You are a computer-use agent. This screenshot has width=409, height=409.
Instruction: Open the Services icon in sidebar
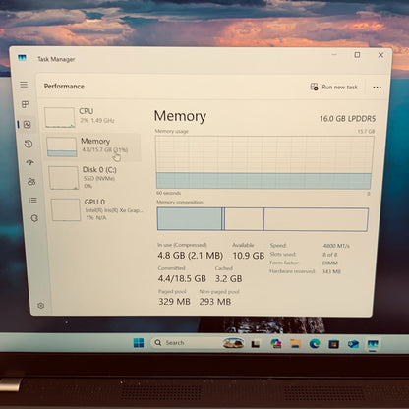click(34, 218)
